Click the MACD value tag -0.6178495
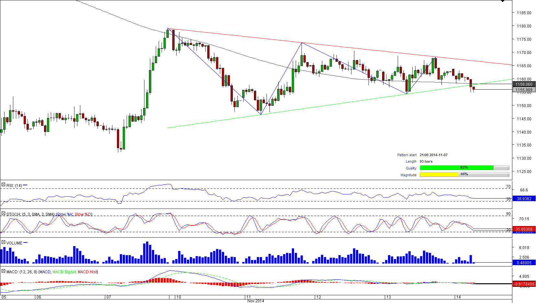Screen dimensions: 536x303 tap(524, 284)
